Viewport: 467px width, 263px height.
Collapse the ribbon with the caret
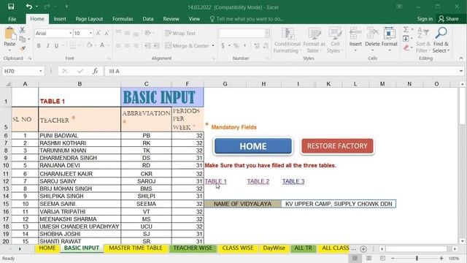(461, 58)
